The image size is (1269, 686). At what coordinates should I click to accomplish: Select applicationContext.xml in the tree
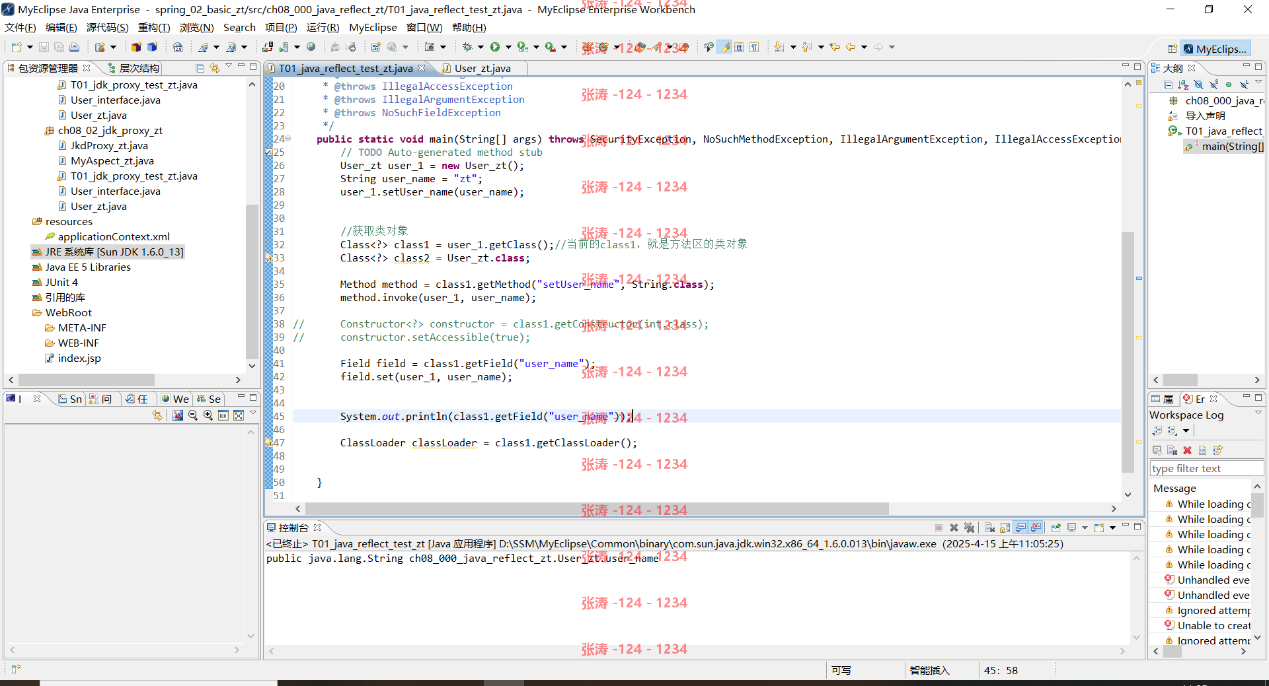[114, 236]
